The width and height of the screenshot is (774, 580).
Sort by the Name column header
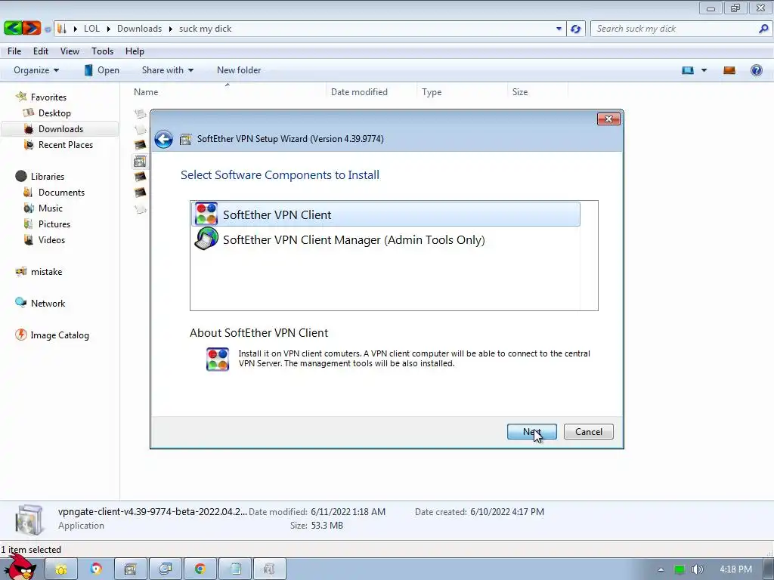click(x=228, y=91)
